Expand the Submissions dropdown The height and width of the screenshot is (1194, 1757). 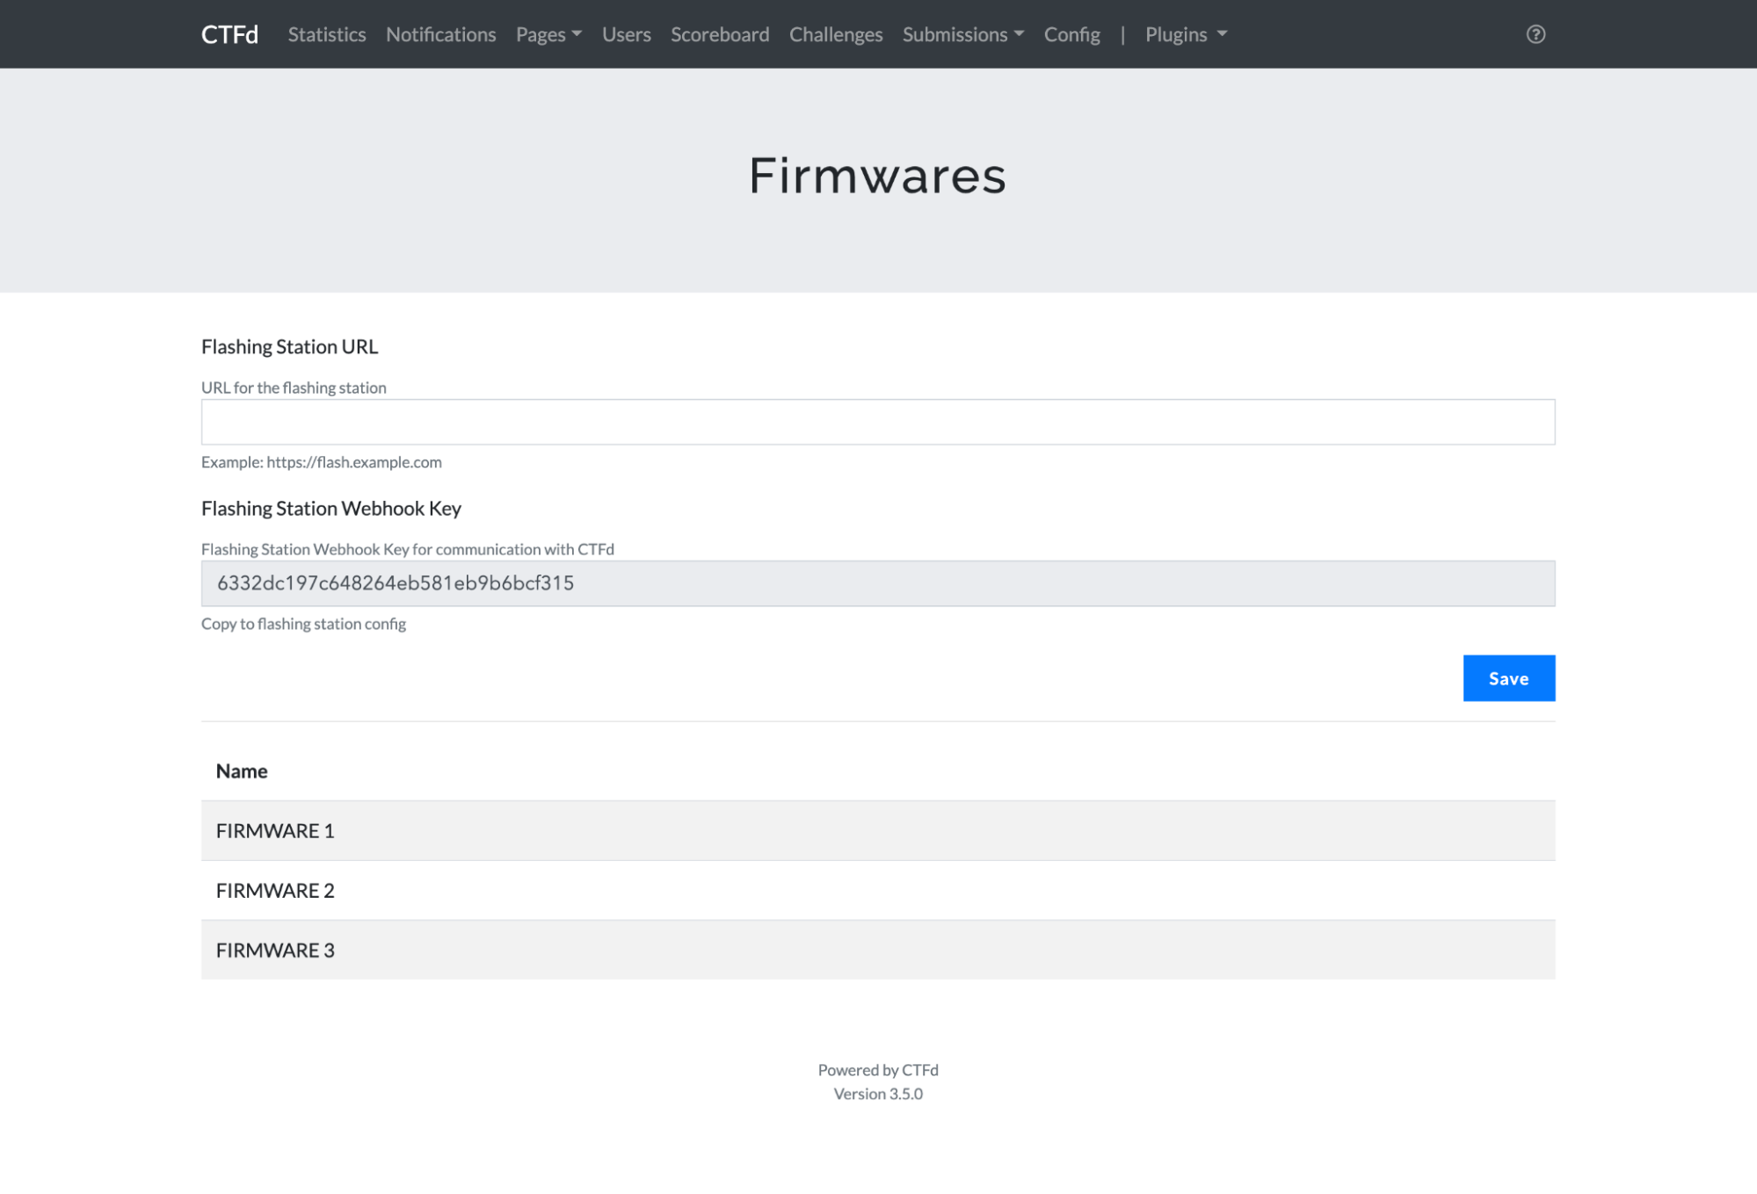[x=962, y=34]
